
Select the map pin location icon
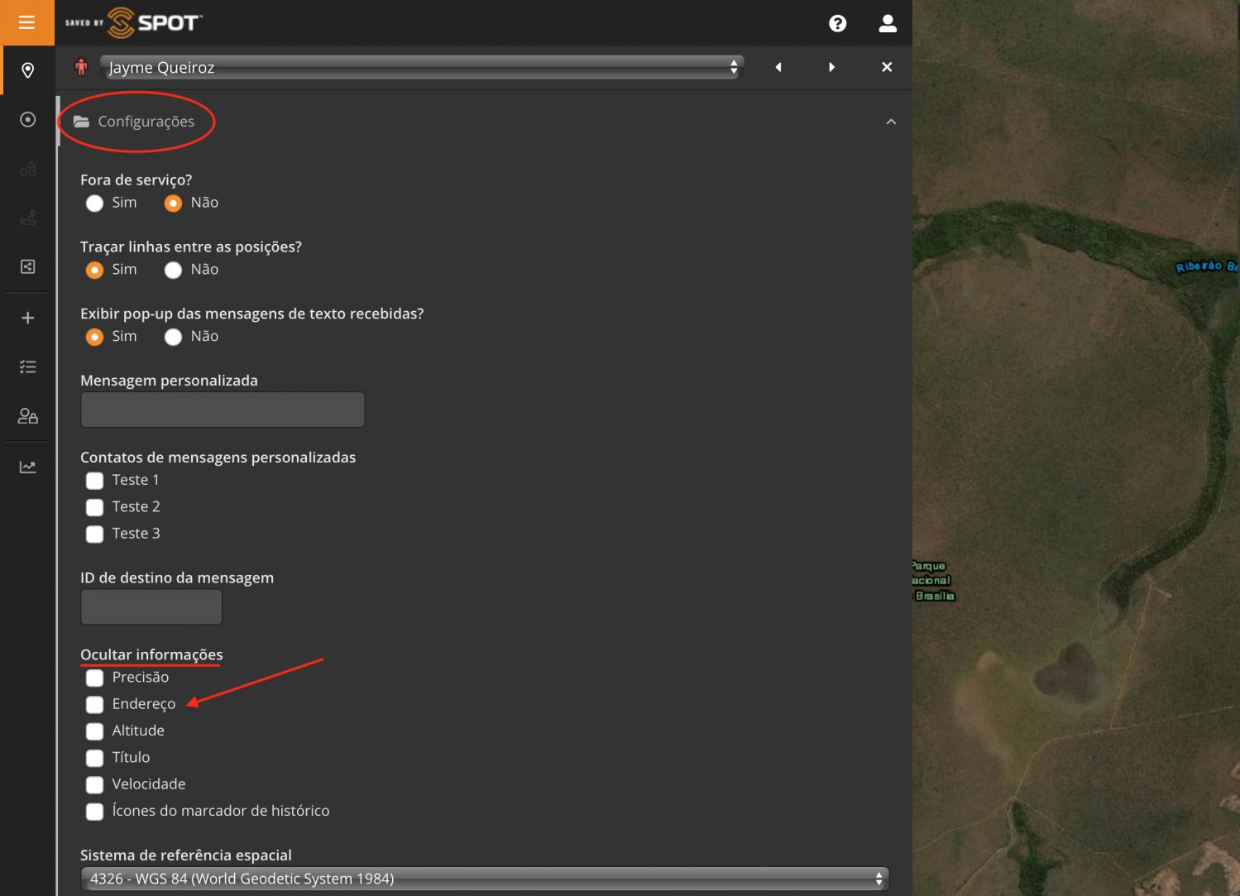click(x=27, y=70)
